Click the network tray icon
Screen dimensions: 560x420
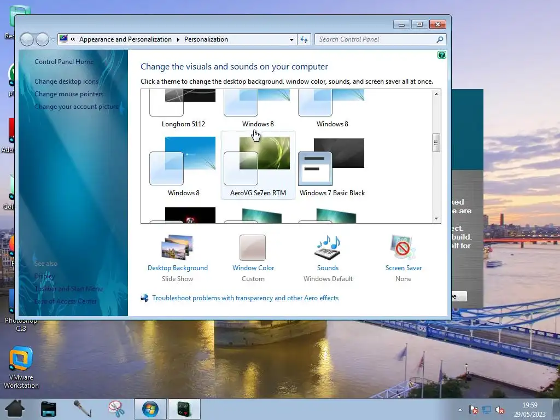(486, 410)
